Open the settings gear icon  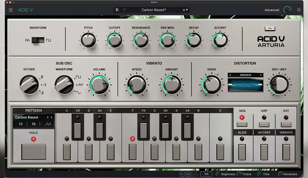299,10
